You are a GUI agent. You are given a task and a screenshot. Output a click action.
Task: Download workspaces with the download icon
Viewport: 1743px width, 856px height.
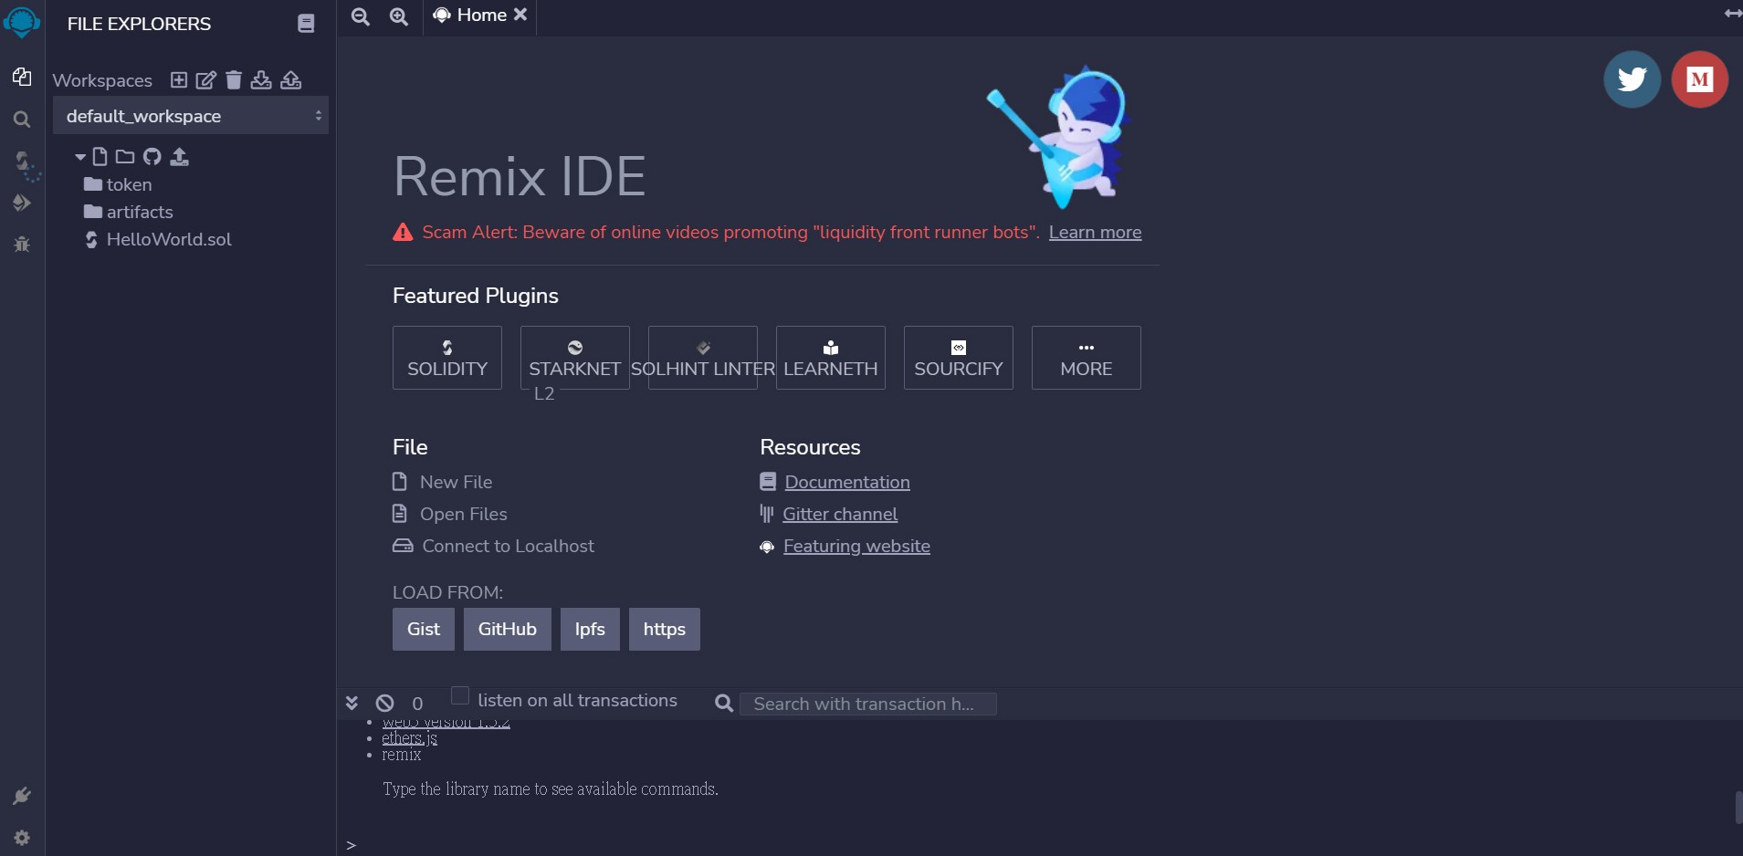tap(261, 80)
